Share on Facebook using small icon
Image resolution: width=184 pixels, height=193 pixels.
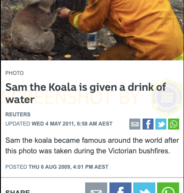click(148, 124)
